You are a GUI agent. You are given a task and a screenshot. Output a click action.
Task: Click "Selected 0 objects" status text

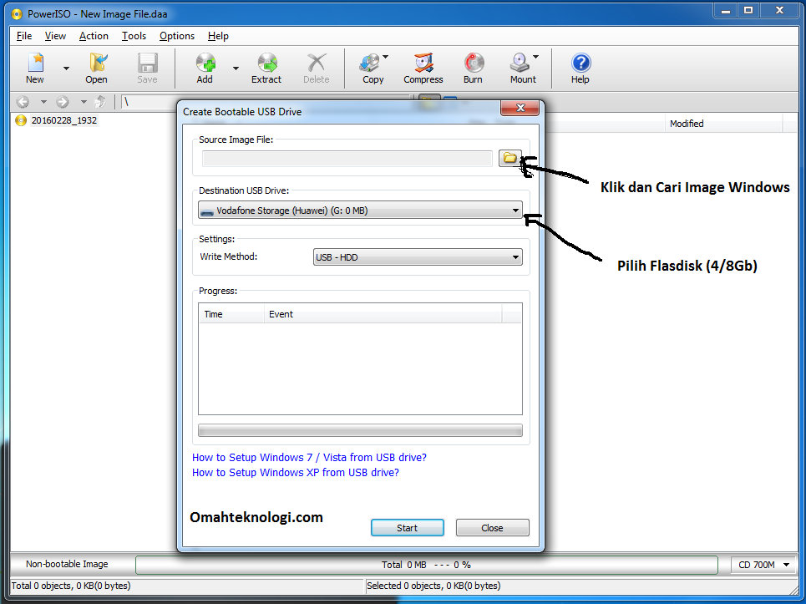point(433,586)
